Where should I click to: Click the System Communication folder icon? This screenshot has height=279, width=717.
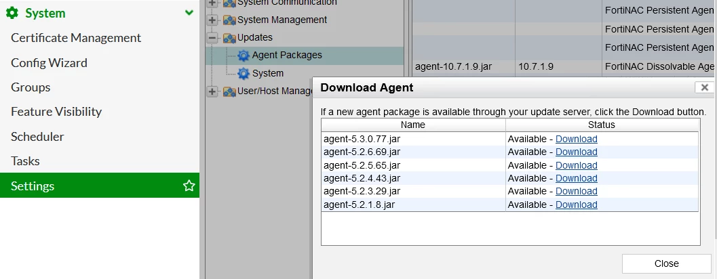[x=229, y=3]
